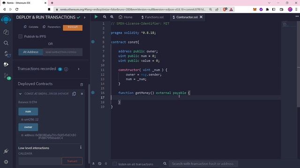Click the low level Transact button
Screen dimensions: 300x168
pos(72,161)
